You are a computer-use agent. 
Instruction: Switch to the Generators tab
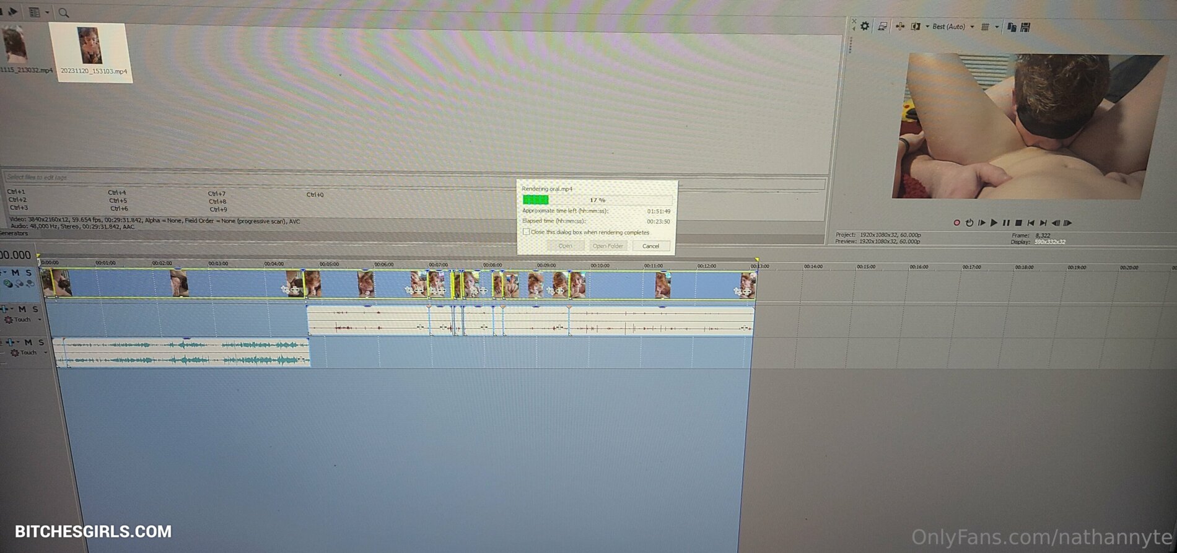[x=14, y=234]
